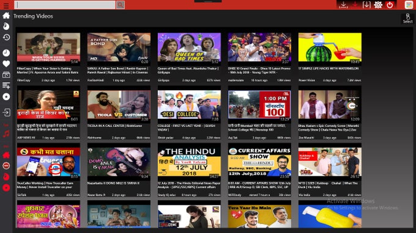The height and width of the screenshot is (233, 416).
Task: Click the sign-in arrow icon in the sidebar
Action: pos(6,112)
